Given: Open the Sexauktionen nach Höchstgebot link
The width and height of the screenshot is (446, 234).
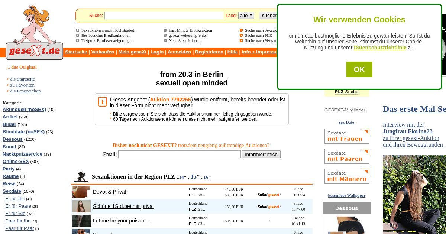Looking at the screenshot, I should tap(108, 30).
